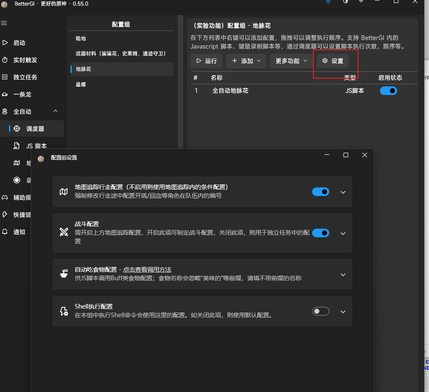Viewport: 429px width, 392px height.
Task: Open the 添加 dropdown menu
Action: pyautogui.click(x=246, y=61)
